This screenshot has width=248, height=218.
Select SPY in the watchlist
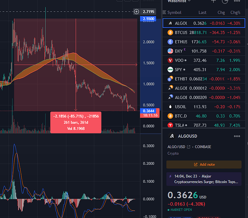coord(204,70)
